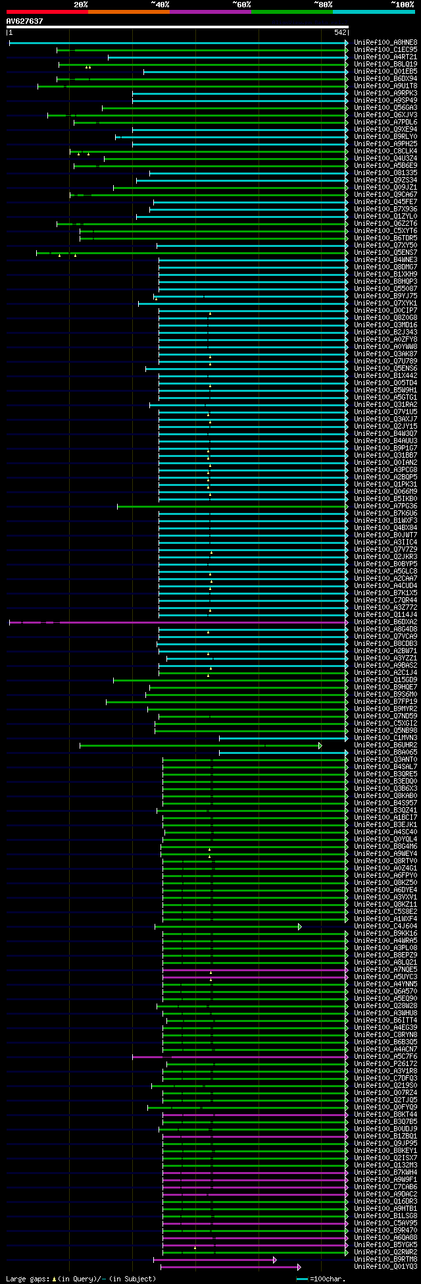This screenshot has width=421, height=1284.
Task: Select the UniRef100_Q8DMG7 label
Action: (x=385, y=267)
